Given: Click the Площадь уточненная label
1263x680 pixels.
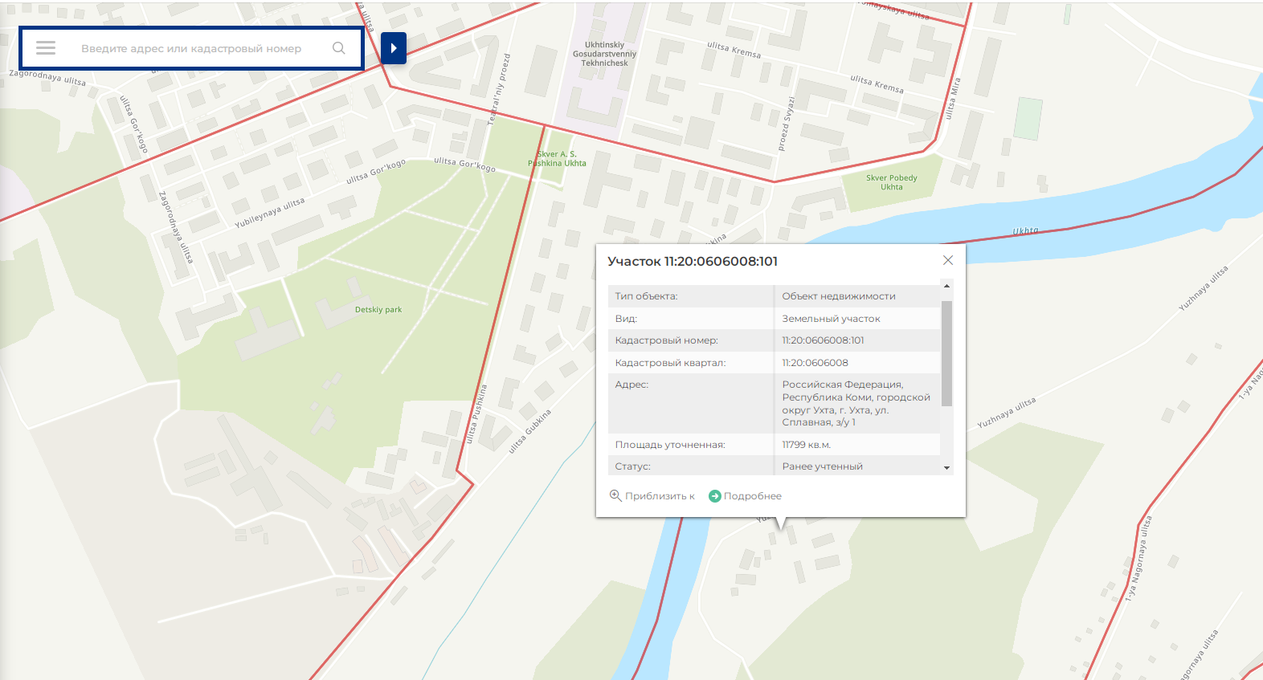Looking at the screenshot, I should 670,445.
